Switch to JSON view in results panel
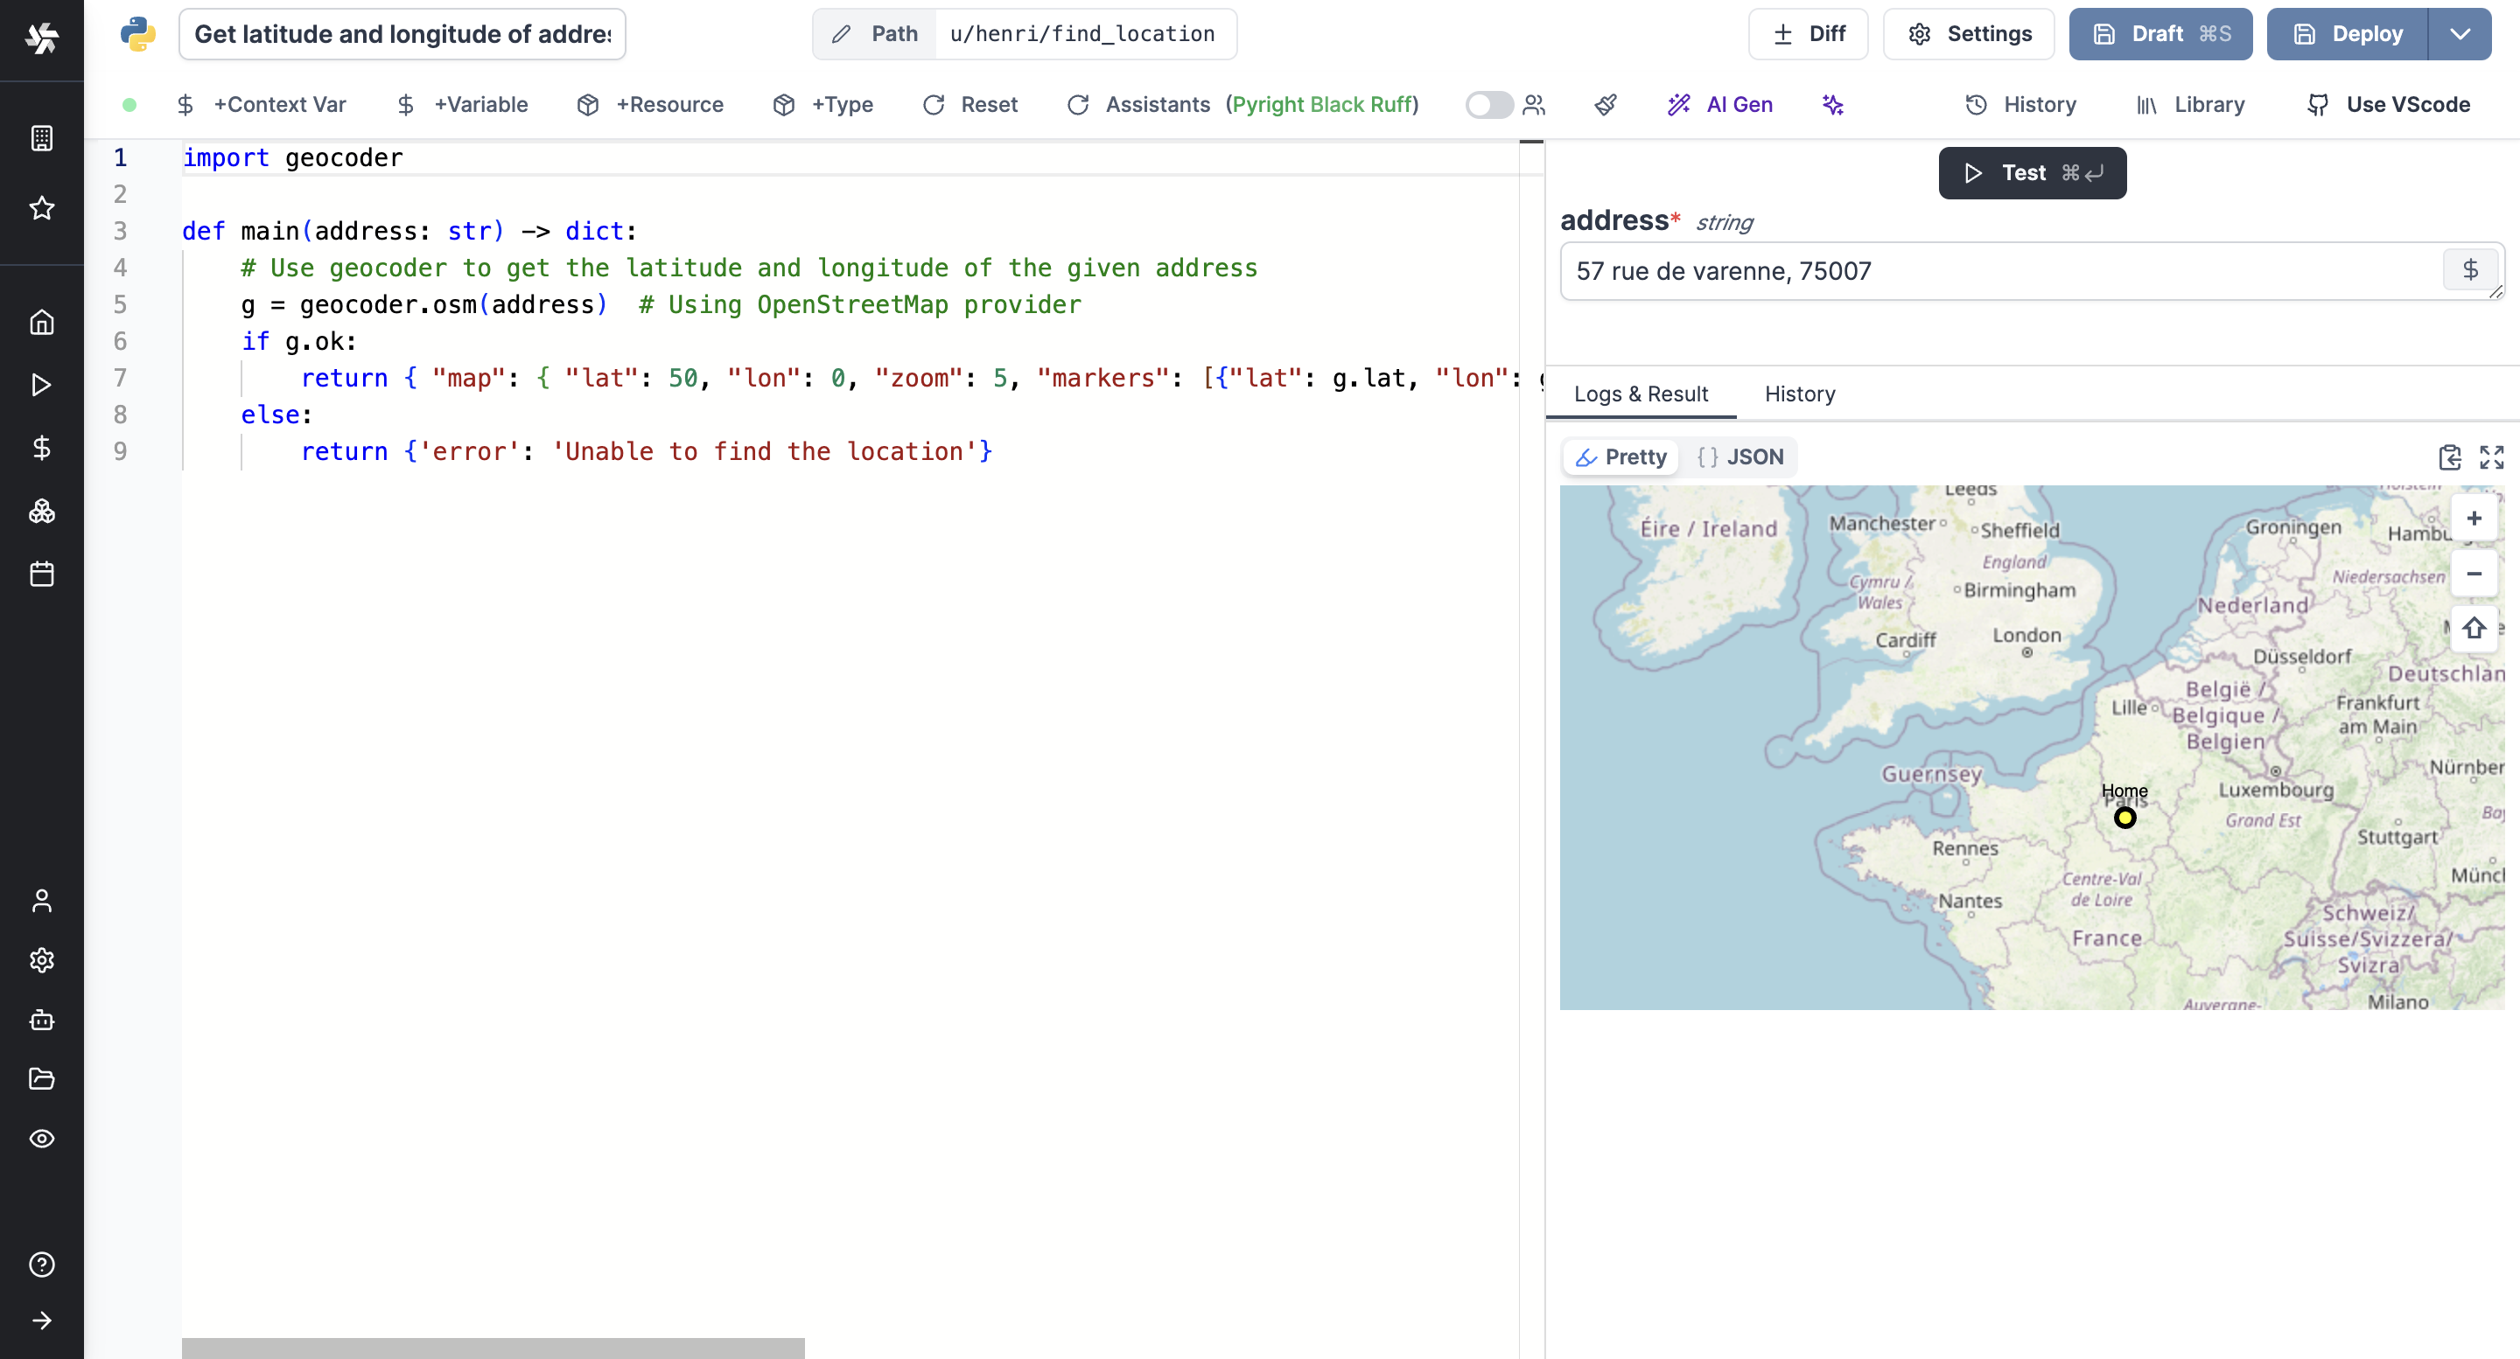The image size is (2520, 1359). 1739,456
